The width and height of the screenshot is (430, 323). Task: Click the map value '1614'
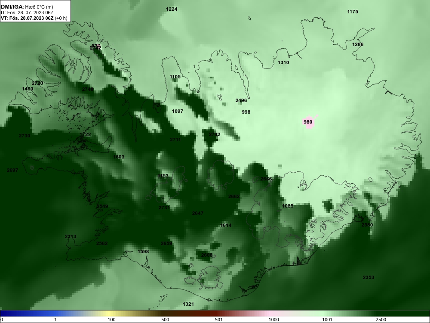pos(226,226)
